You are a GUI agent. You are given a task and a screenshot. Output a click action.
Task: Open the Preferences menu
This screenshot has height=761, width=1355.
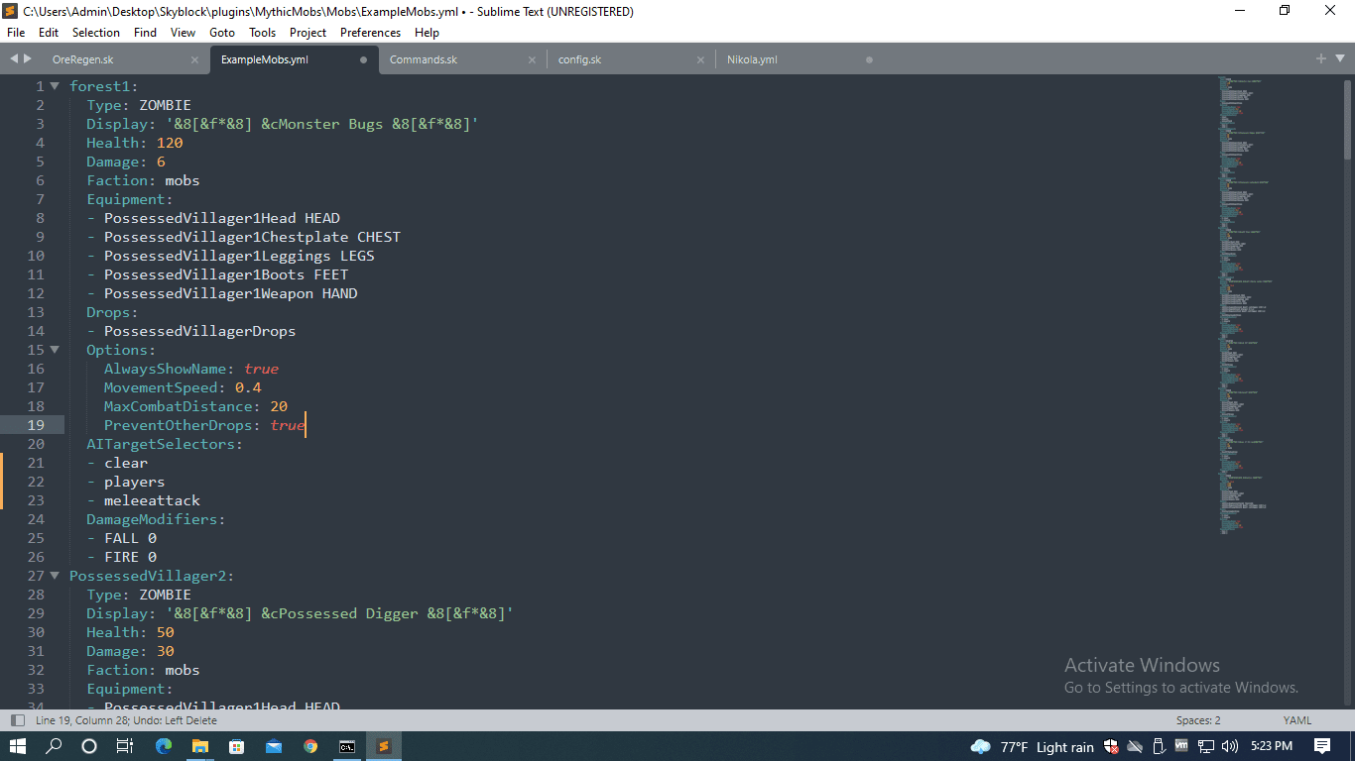tap(370, 33)
